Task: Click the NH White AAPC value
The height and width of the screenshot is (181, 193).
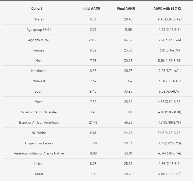Action: click(170, 133)
